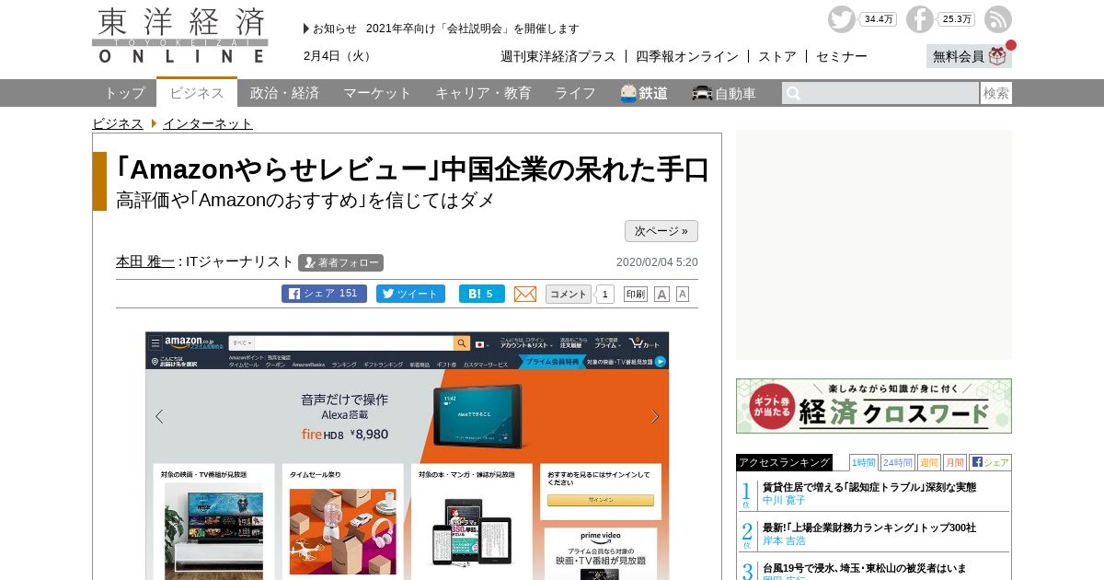1104x580 pixels.
Task: Open the 鉄道 navigation tab with train icon
Action: point(644,93)
